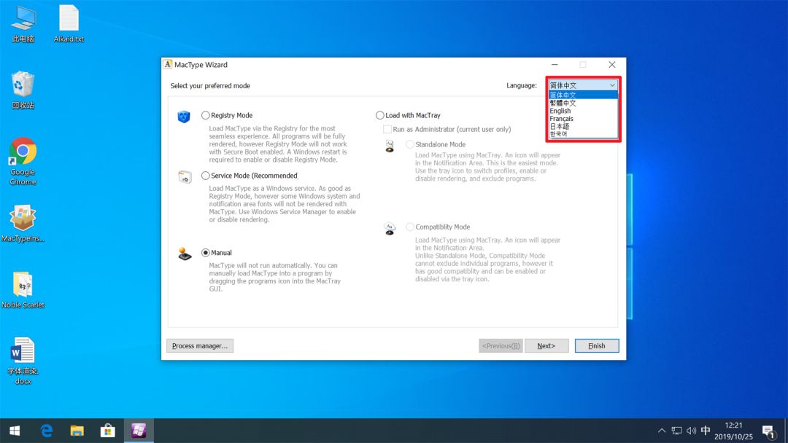Switch language to English in list
Viewport: 788px width, 443px height.
pyautogui.click(x=583, y=111)
